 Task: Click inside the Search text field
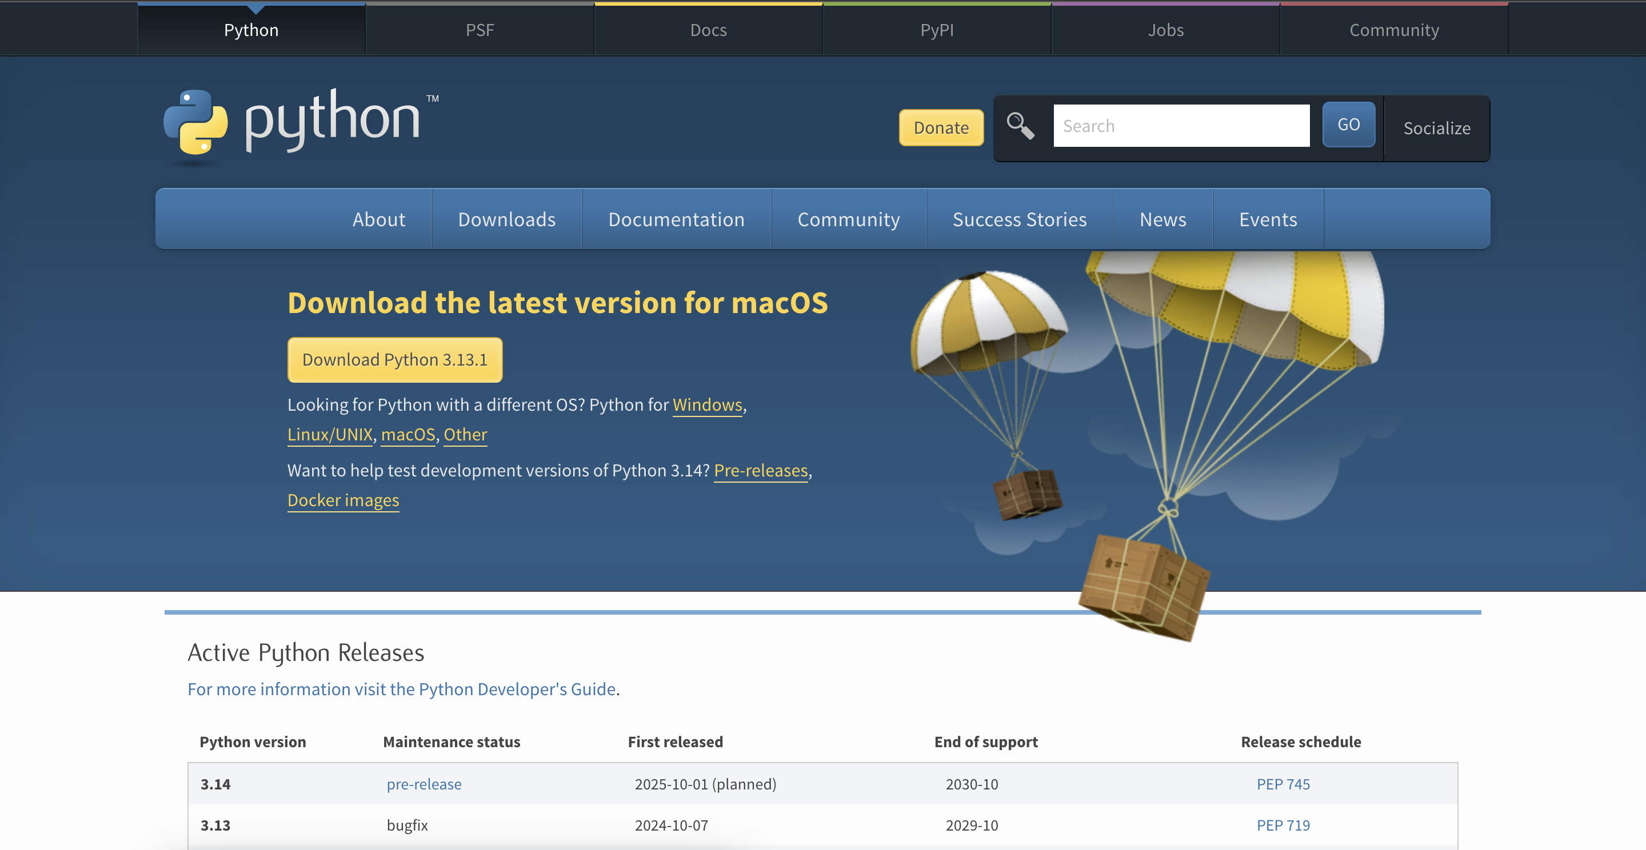1181,126
